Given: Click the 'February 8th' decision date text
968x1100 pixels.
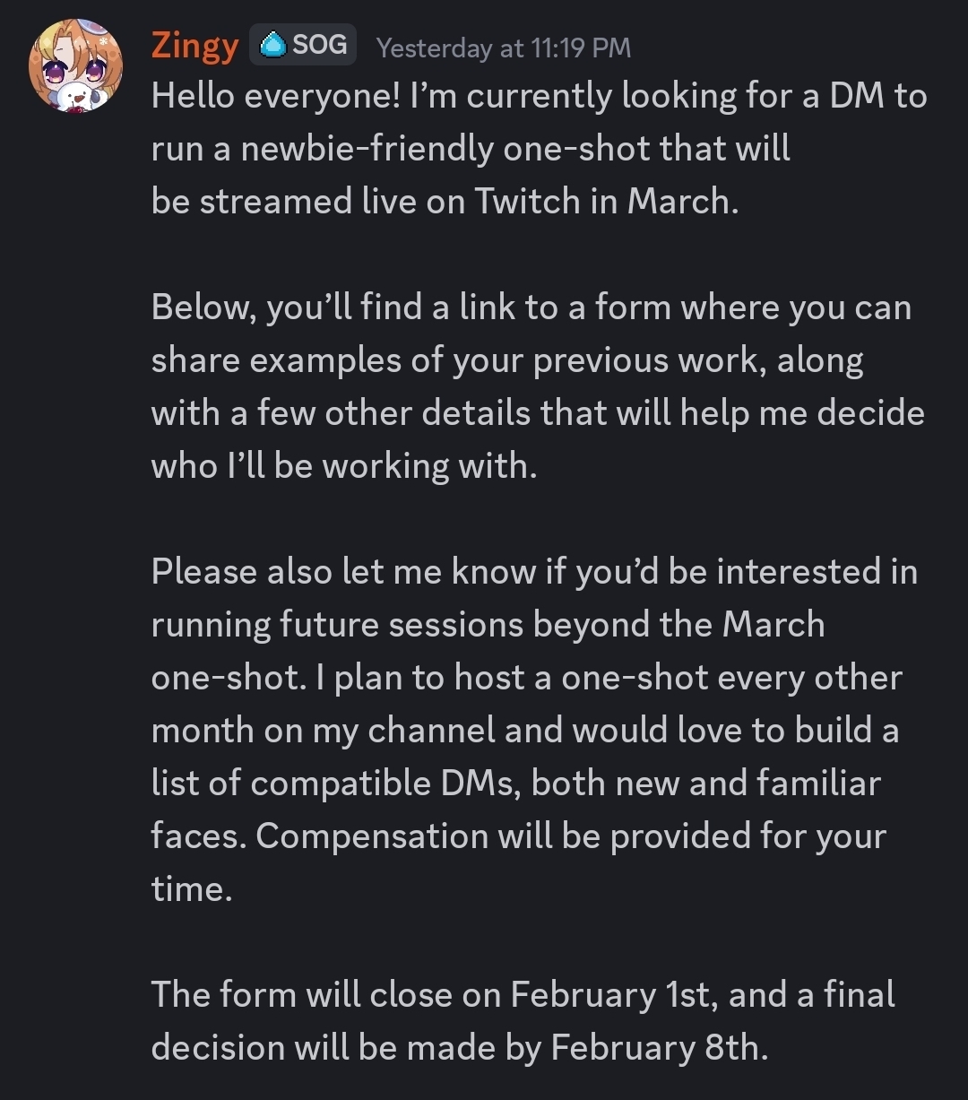Looking at the screenshot, I should (x=659, y=1048).
